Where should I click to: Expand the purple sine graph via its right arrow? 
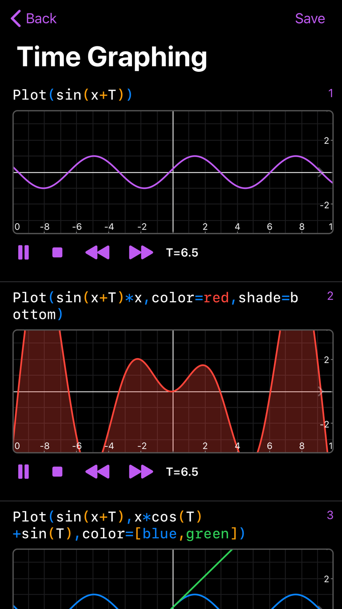[x=321, y=172]
